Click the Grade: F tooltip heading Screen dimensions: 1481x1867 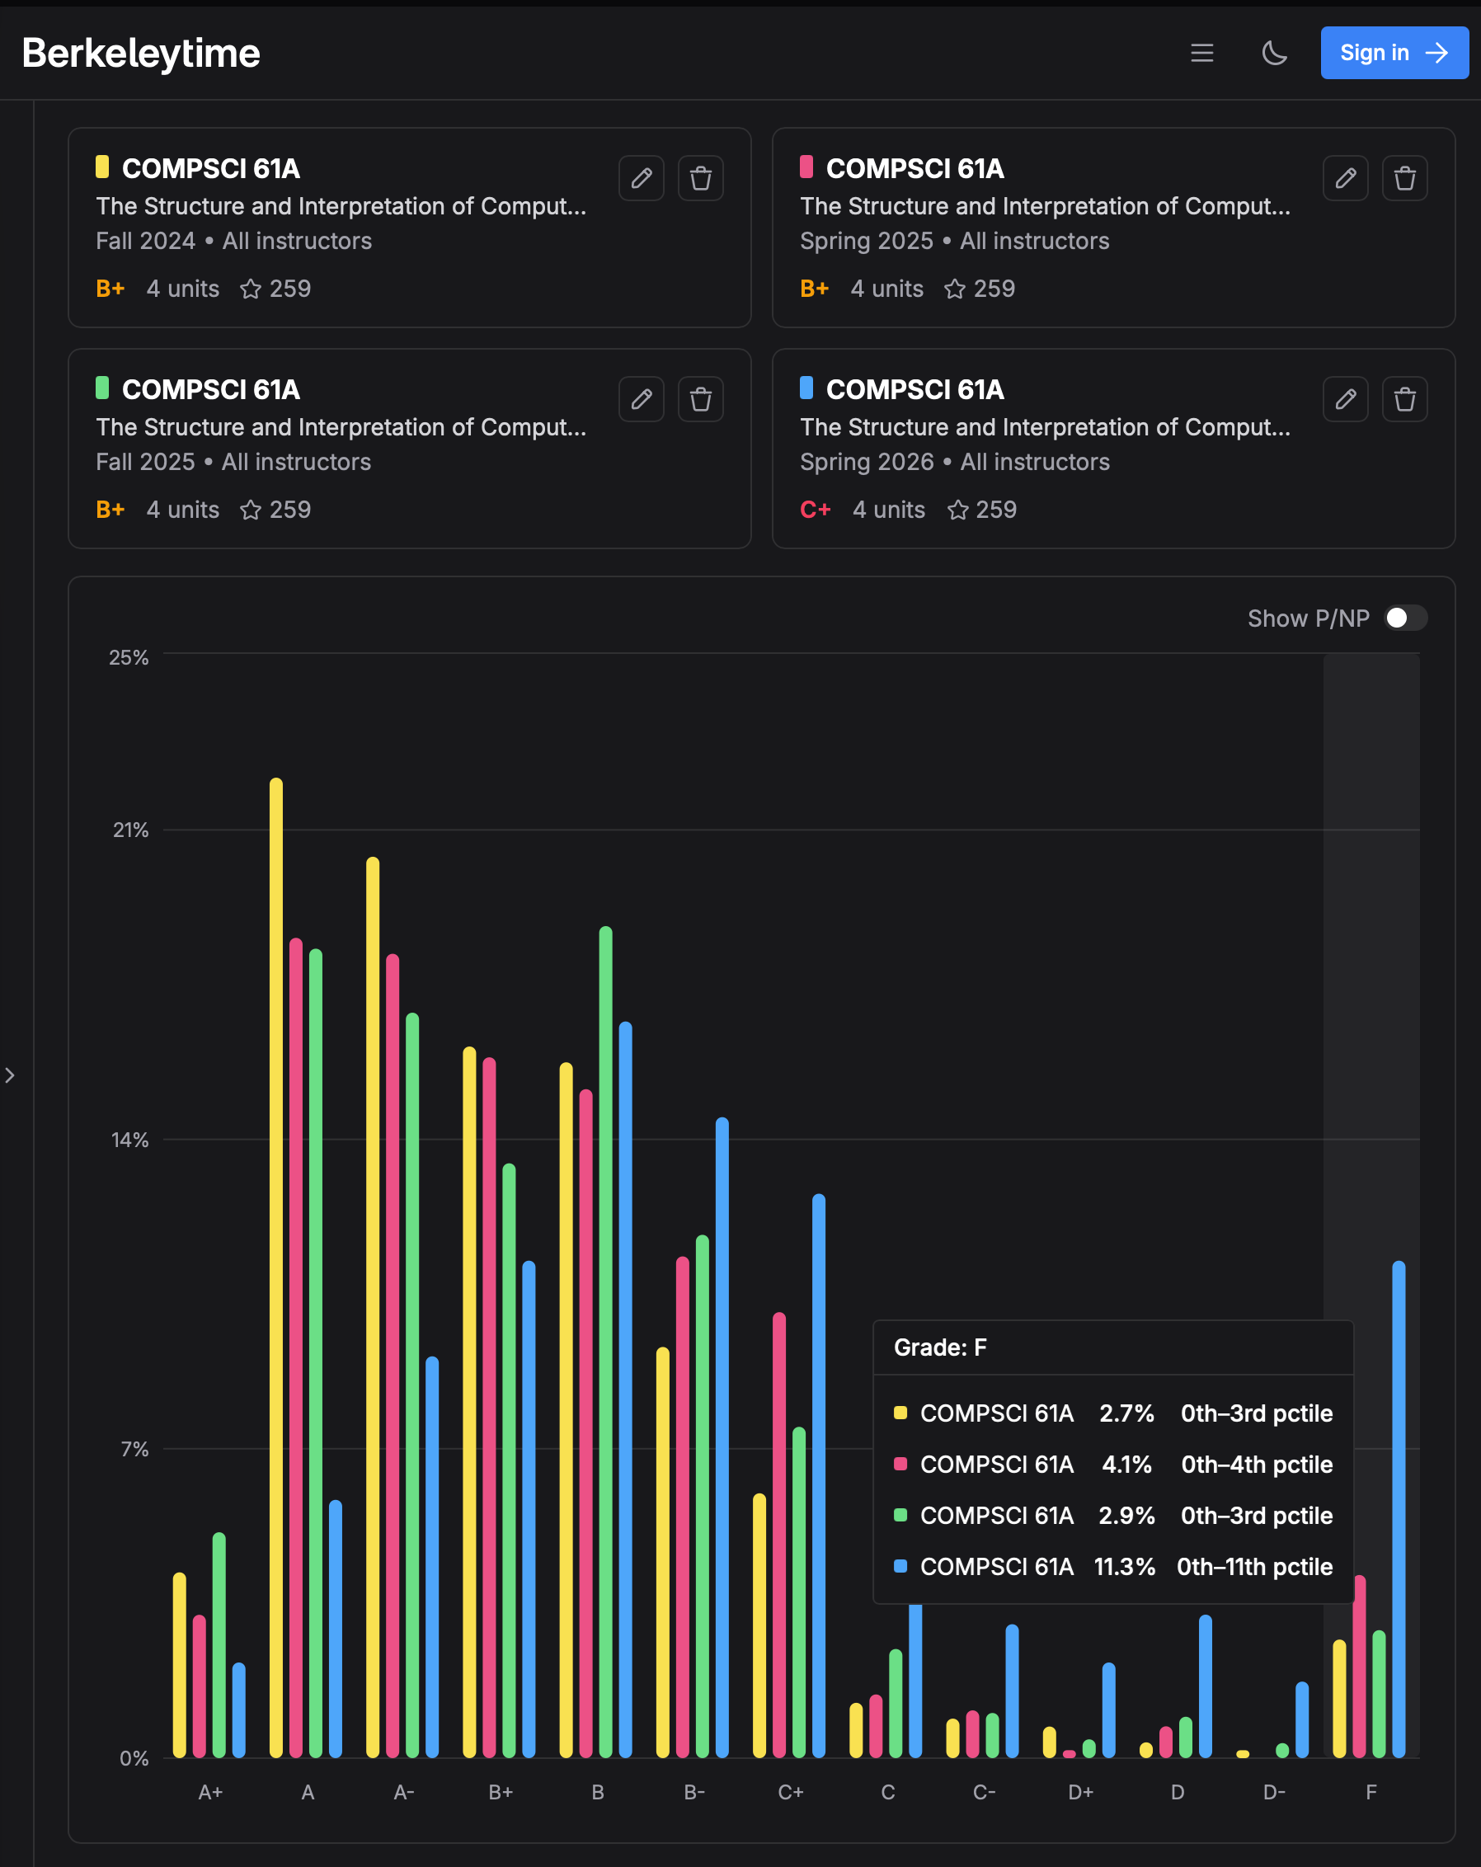940,1347
